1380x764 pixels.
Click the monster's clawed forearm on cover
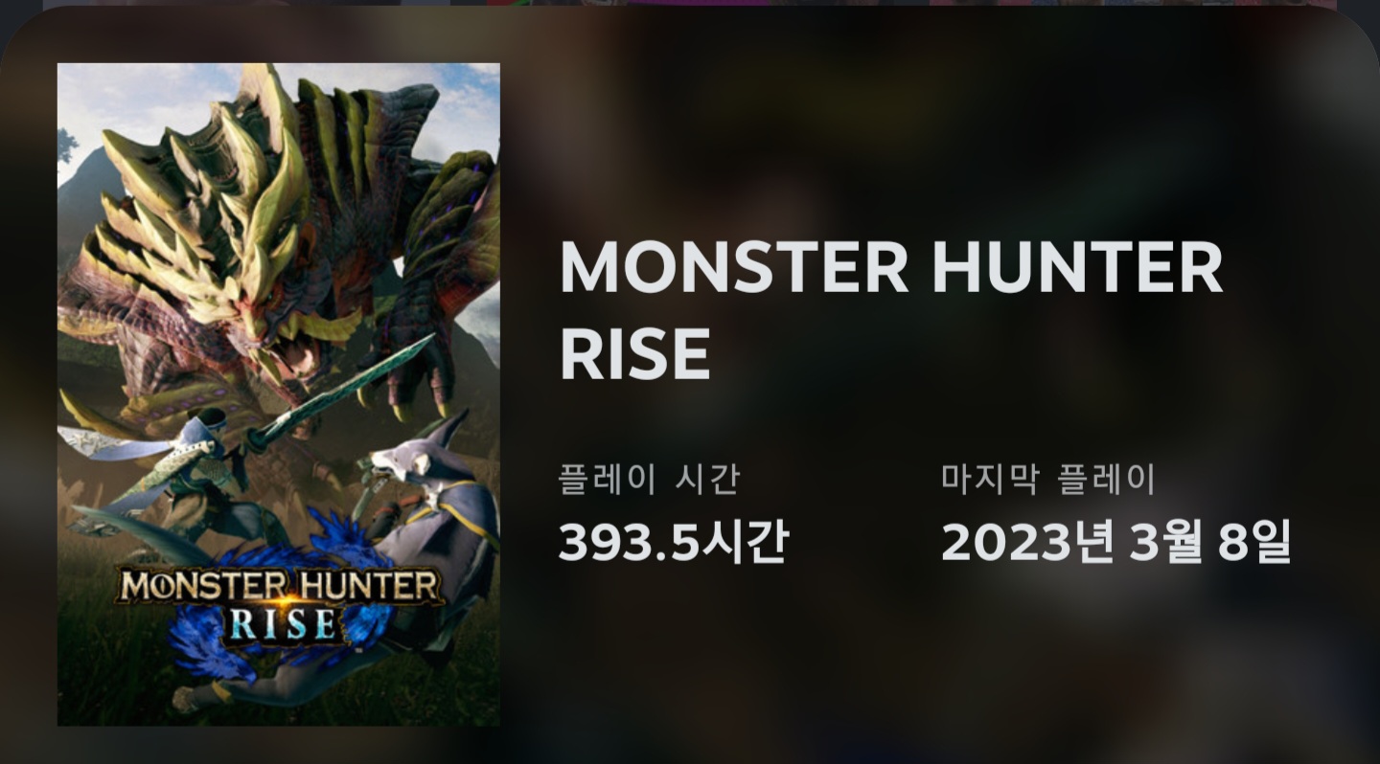coord(422,326)
